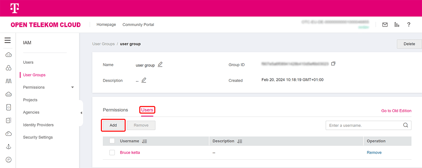Image resolution: width=422 pixels, height=168 pixels.
Task: Sort the list by Description column
Action: pos(240,141)
